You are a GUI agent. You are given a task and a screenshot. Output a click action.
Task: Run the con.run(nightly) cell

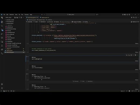pos(27,57)
